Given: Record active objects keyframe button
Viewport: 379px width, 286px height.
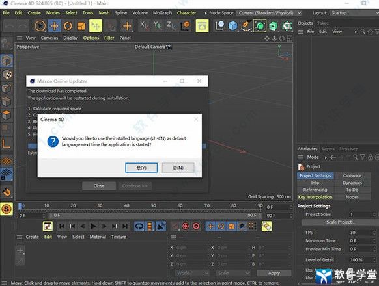Looking at the screenshot, I should 175,226.
